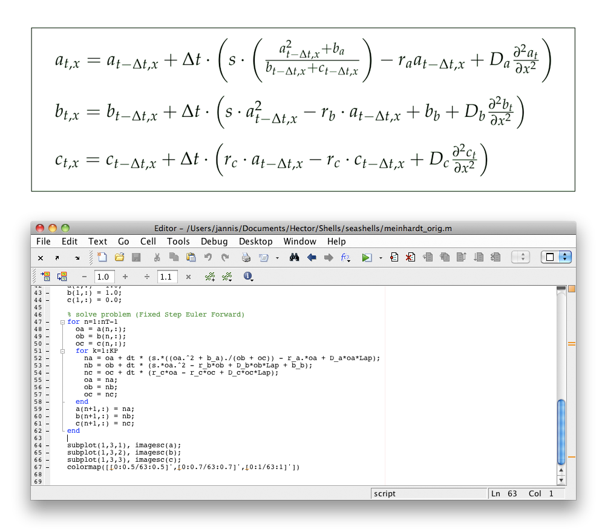Screen dimensions: 605x529
Task: Open the Debug menu
Action: point(214,241)
